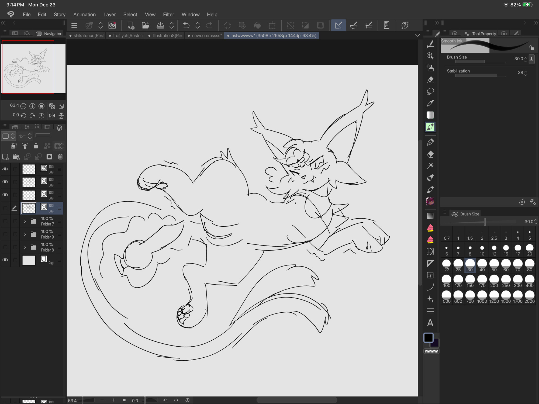Expand arrows beside Undo button
Image resolution: width=539 pixels, height=404 pixels.
198,25
